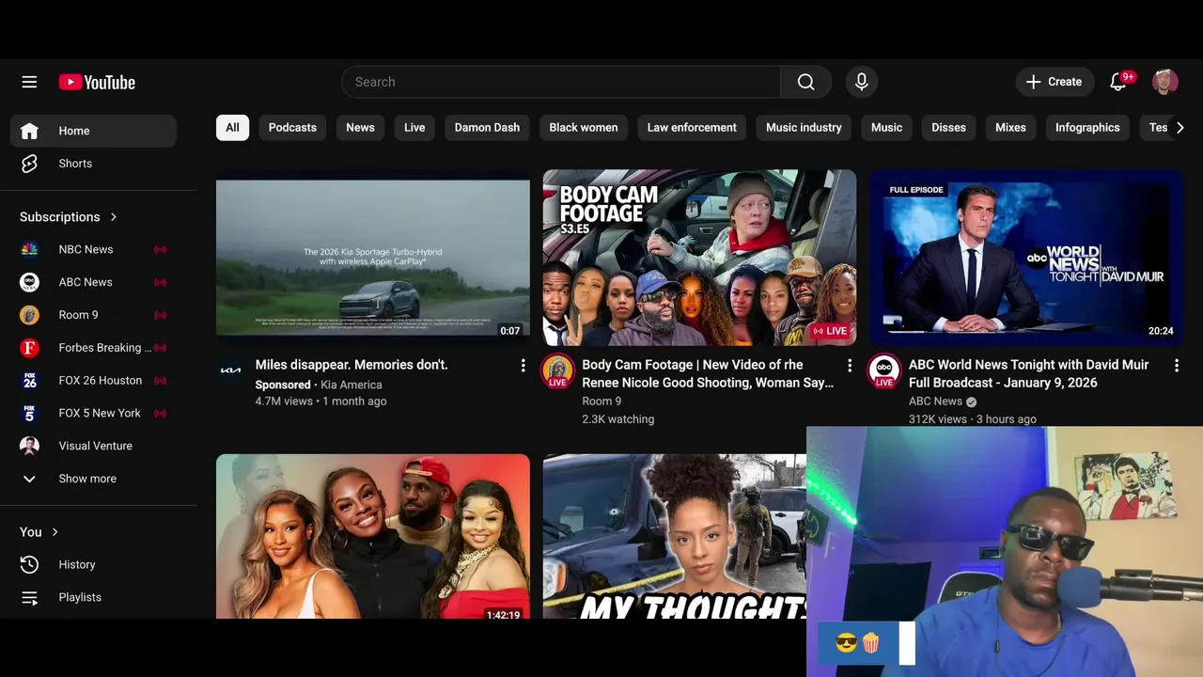1203x677 pixels.
Task: Open Room 9 channel name link
Action: [601, 401]
